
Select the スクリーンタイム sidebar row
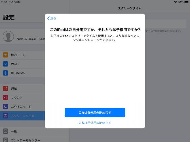pyautogui.click(x=22, y=116)
